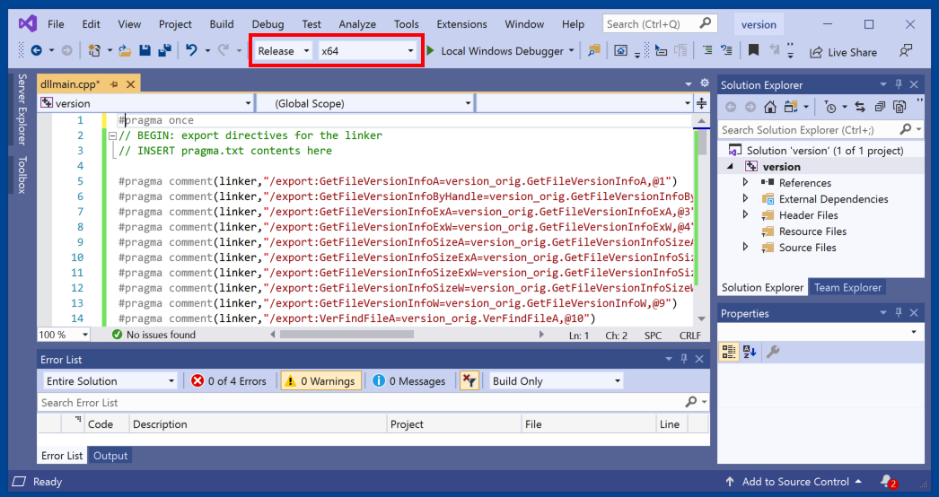Click the Live Share button
The image size is (939, 497).
pos(843,52)
